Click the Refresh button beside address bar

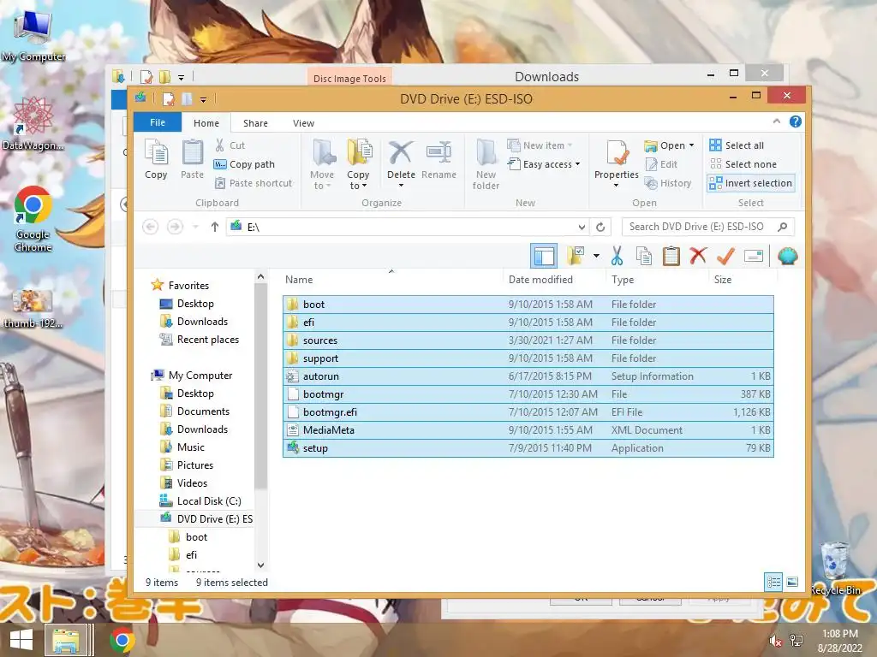point(600,227)
